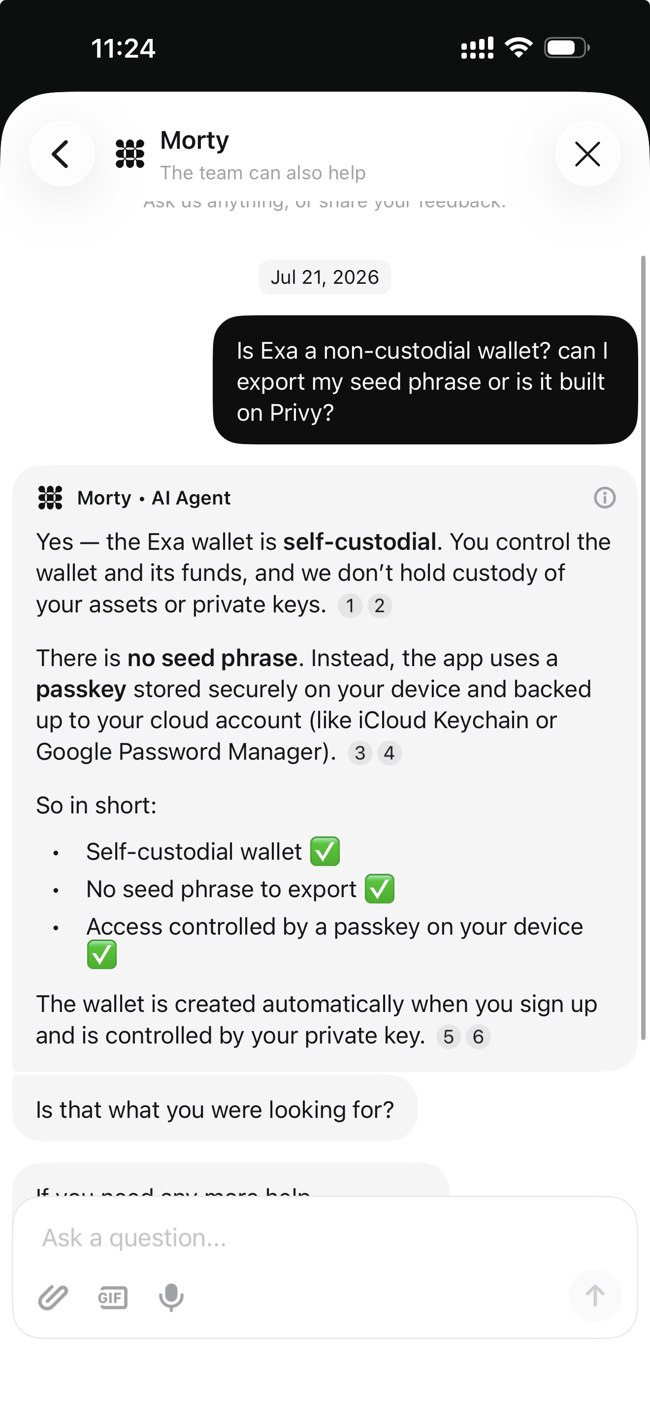Start voice input with the microphone icon
Image resolution: width=650 pixels, height=1413 pixels.
click(x=171, y=1297)
